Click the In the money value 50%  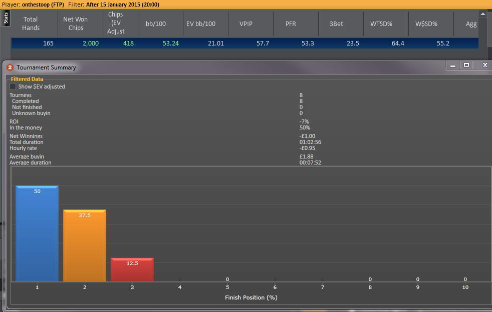pos(305,127)
